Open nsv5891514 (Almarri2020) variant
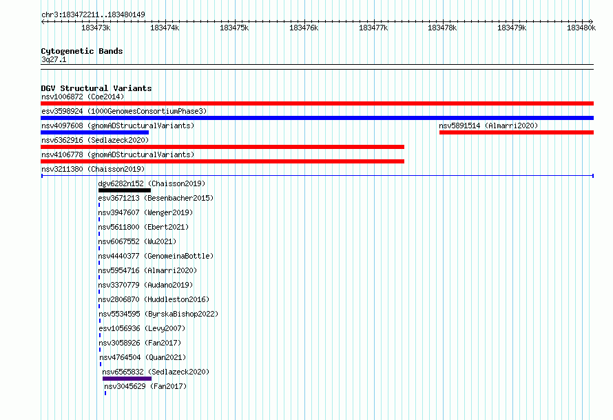Screen dimensions: 613x420 488,126
